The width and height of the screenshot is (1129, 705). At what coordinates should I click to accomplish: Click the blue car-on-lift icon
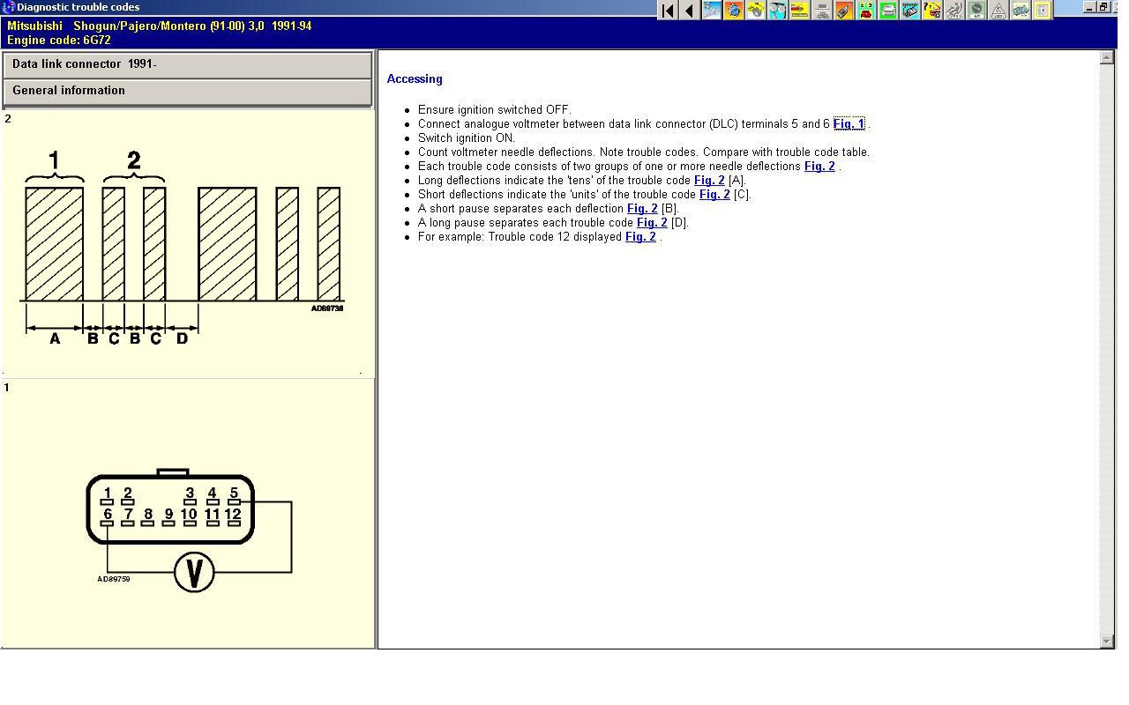910,11
